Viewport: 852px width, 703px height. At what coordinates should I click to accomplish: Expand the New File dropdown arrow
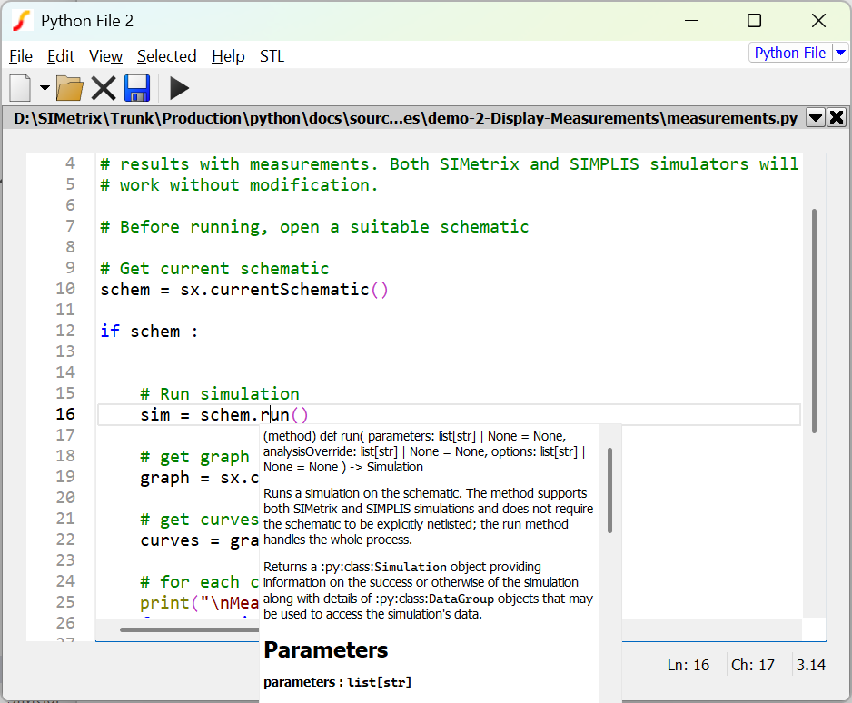pos(45,88)
